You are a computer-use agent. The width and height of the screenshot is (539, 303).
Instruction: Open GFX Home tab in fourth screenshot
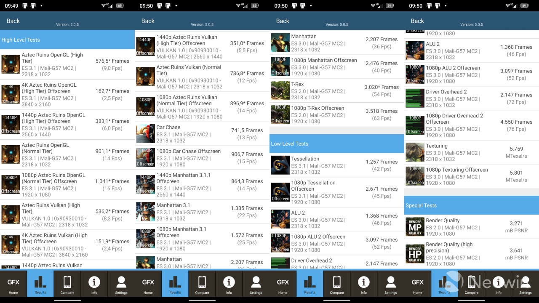coord(418,284)
